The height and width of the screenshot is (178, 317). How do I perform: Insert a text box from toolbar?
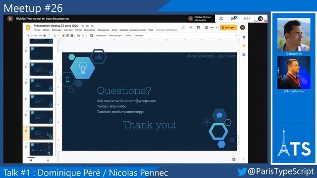coord(68,36)
